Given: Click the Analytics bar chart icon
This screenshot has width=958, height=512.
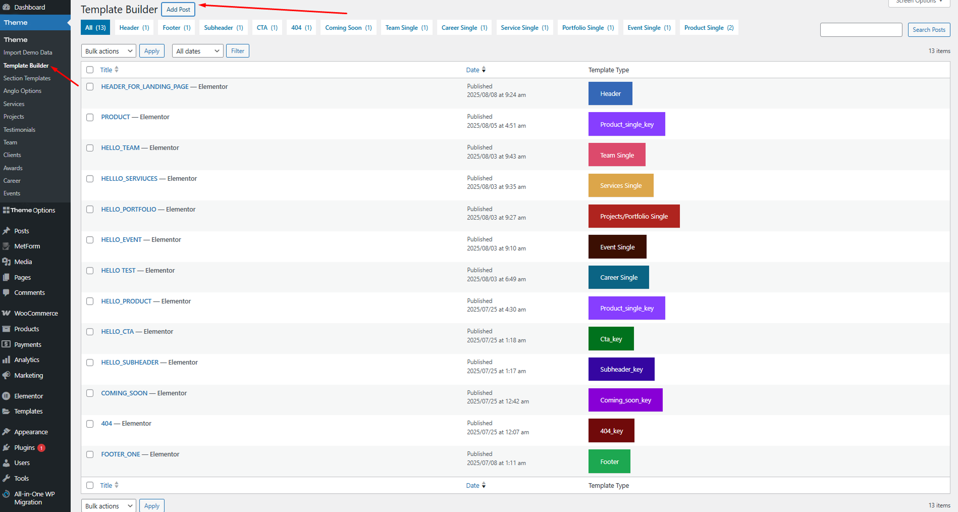Looking at the screenshot, I should pyautogui.click(x=6, y=360).
